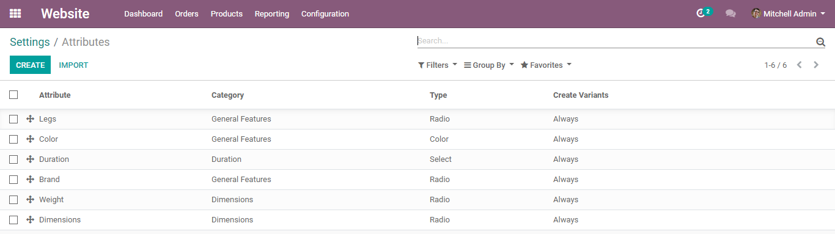
Task: Click the drag handle for Weight row
Action: 30,199
